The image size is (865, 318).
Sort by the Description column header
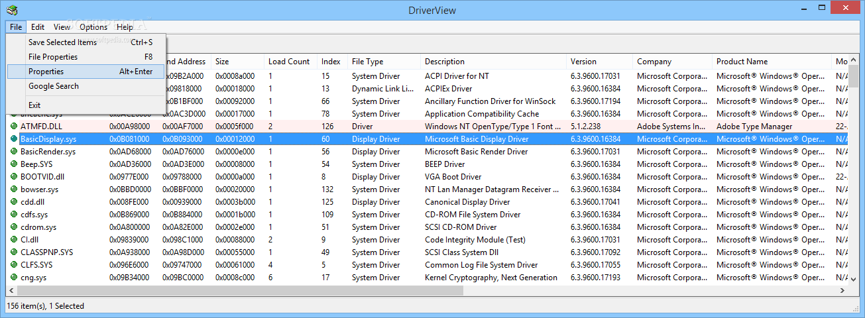click(x=493, y=62)
